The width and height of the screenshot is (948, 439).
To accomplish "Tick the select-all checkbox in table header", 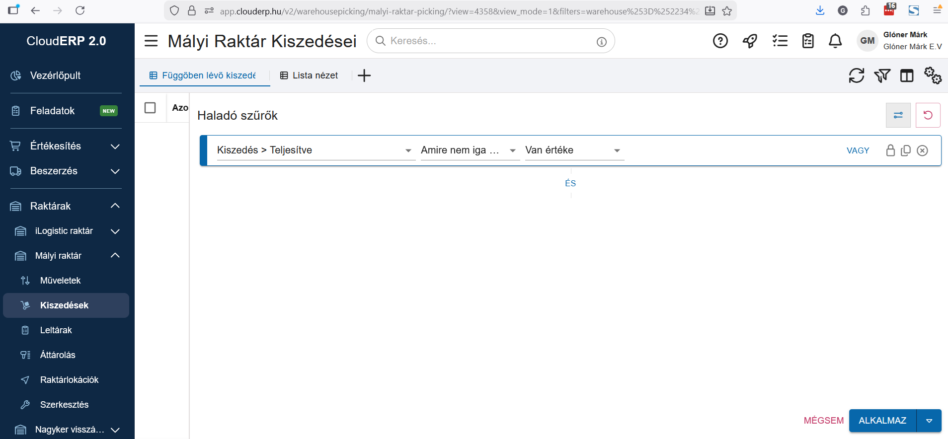I will point(150,108).
